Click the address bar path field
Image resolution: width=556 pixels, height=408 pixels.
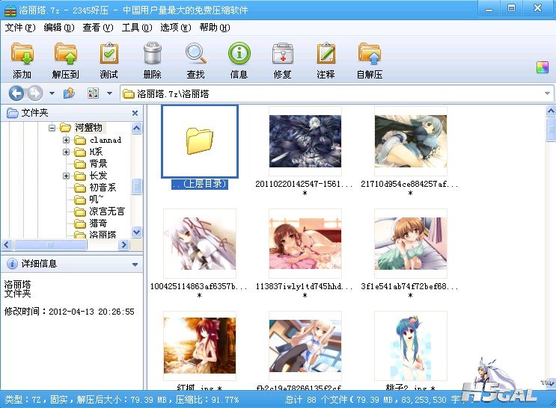click(337, 93)
